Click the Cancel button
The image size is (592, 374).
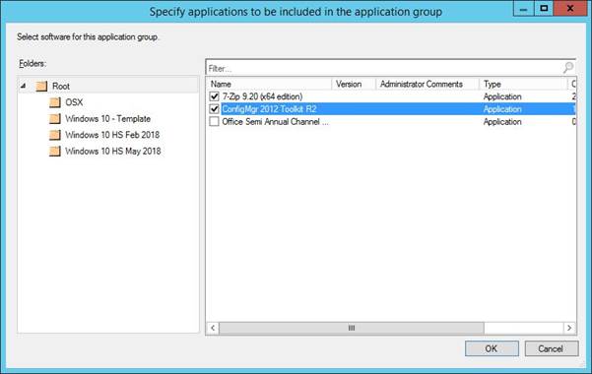552,348
